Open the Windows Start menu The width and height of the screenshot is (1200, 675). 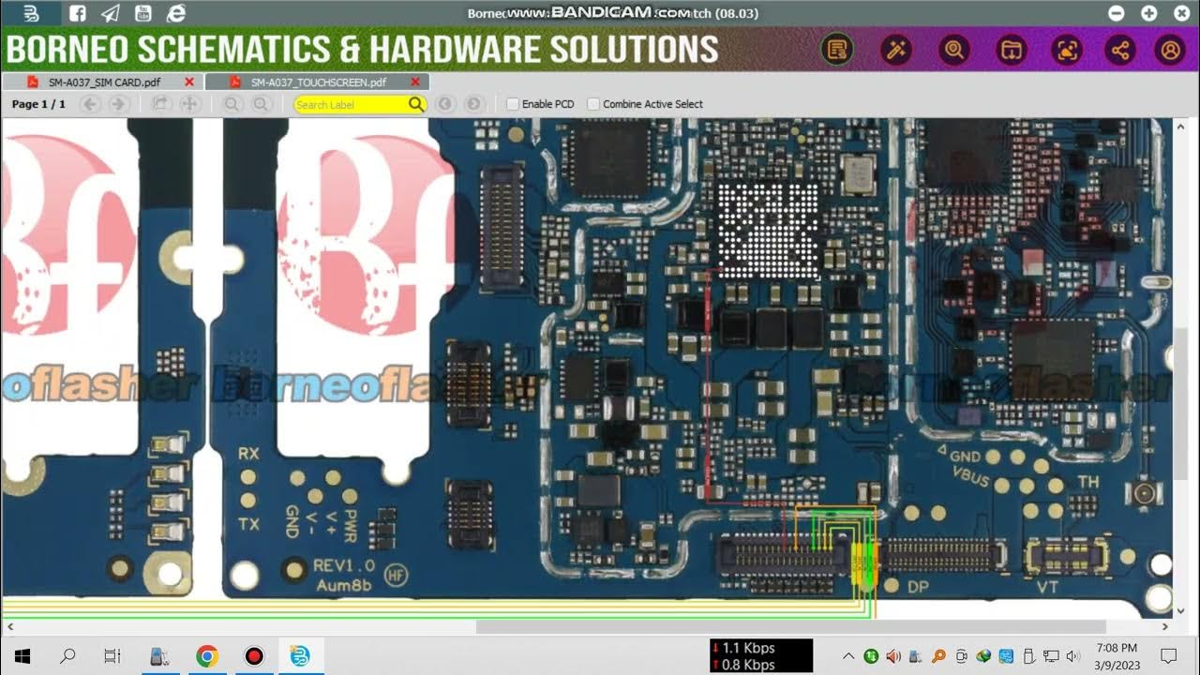point(22,656)
